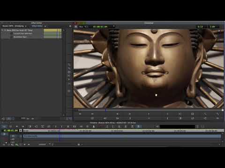Screen dimensions: 225x168
Task: Click the leftmost icon on the Timeline bottom bar
Action: pos(4,145)
